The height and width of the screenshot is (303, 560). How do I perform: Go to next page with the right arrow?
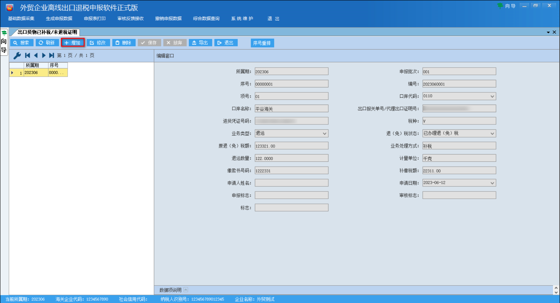(44, 55)
